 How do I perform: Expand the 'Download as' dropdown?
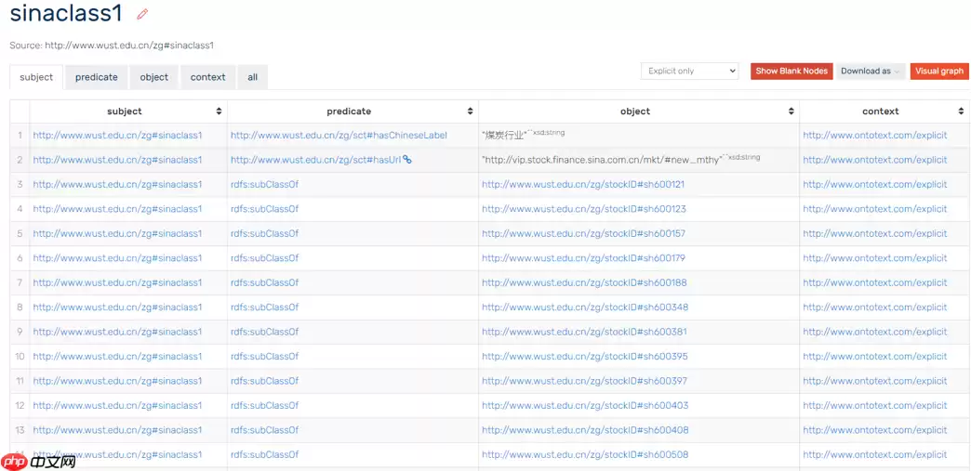click(871, 71)
